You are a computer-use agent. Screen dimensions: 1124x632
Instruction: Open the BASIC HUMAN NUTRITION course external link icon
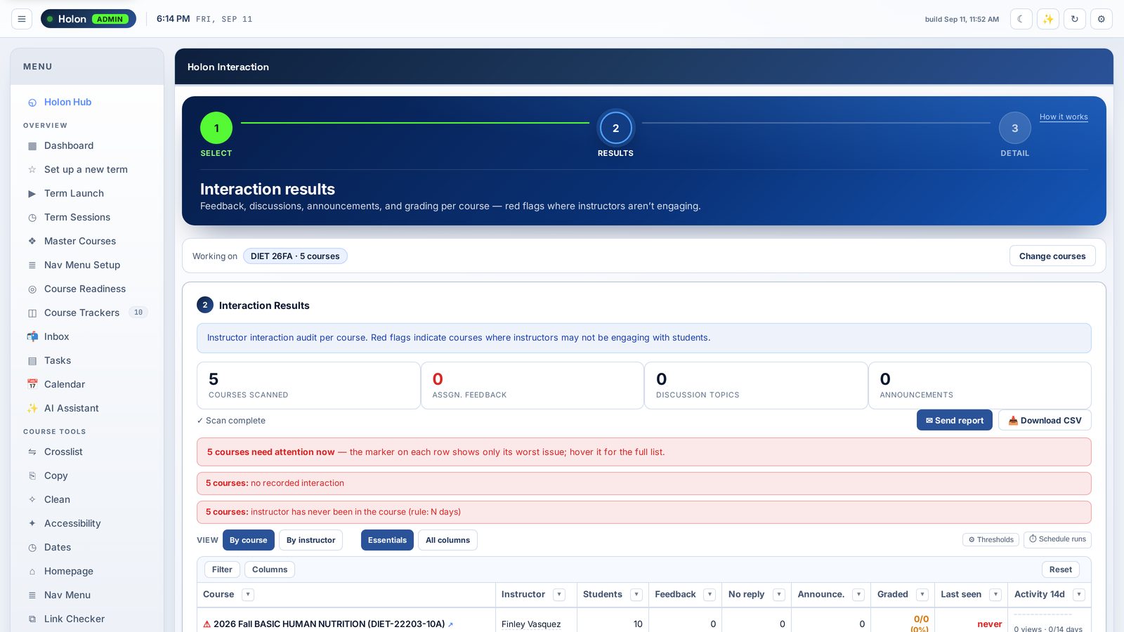(x=450, y=624)
